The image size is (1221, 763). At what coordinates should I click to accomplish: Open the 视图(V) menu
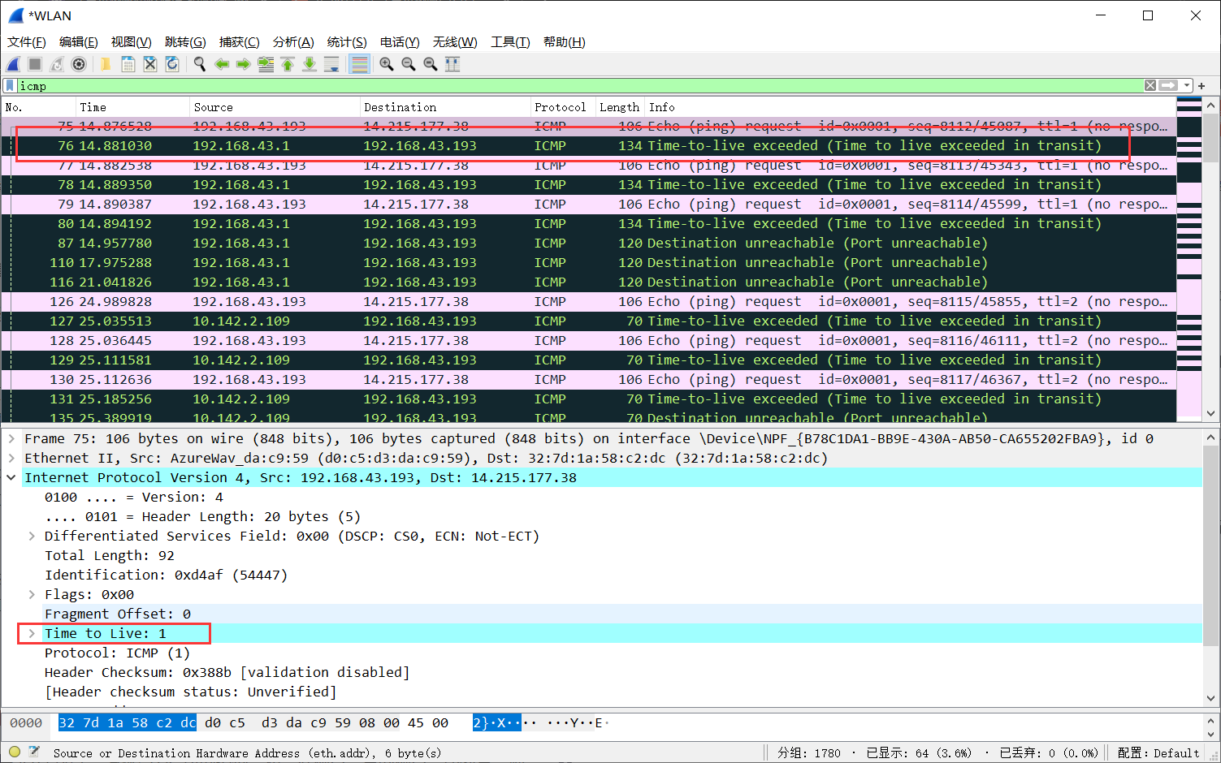[131, 42]
